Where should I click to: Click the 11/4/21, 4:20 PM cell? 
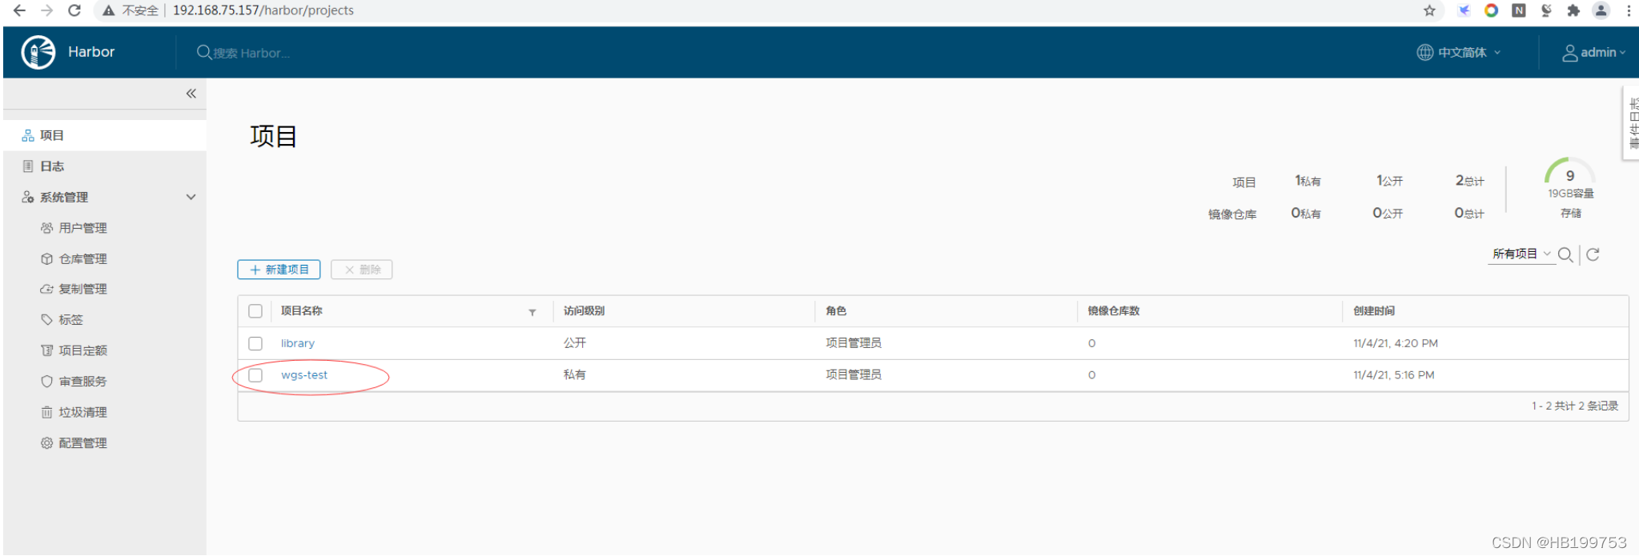point(1396,343)
